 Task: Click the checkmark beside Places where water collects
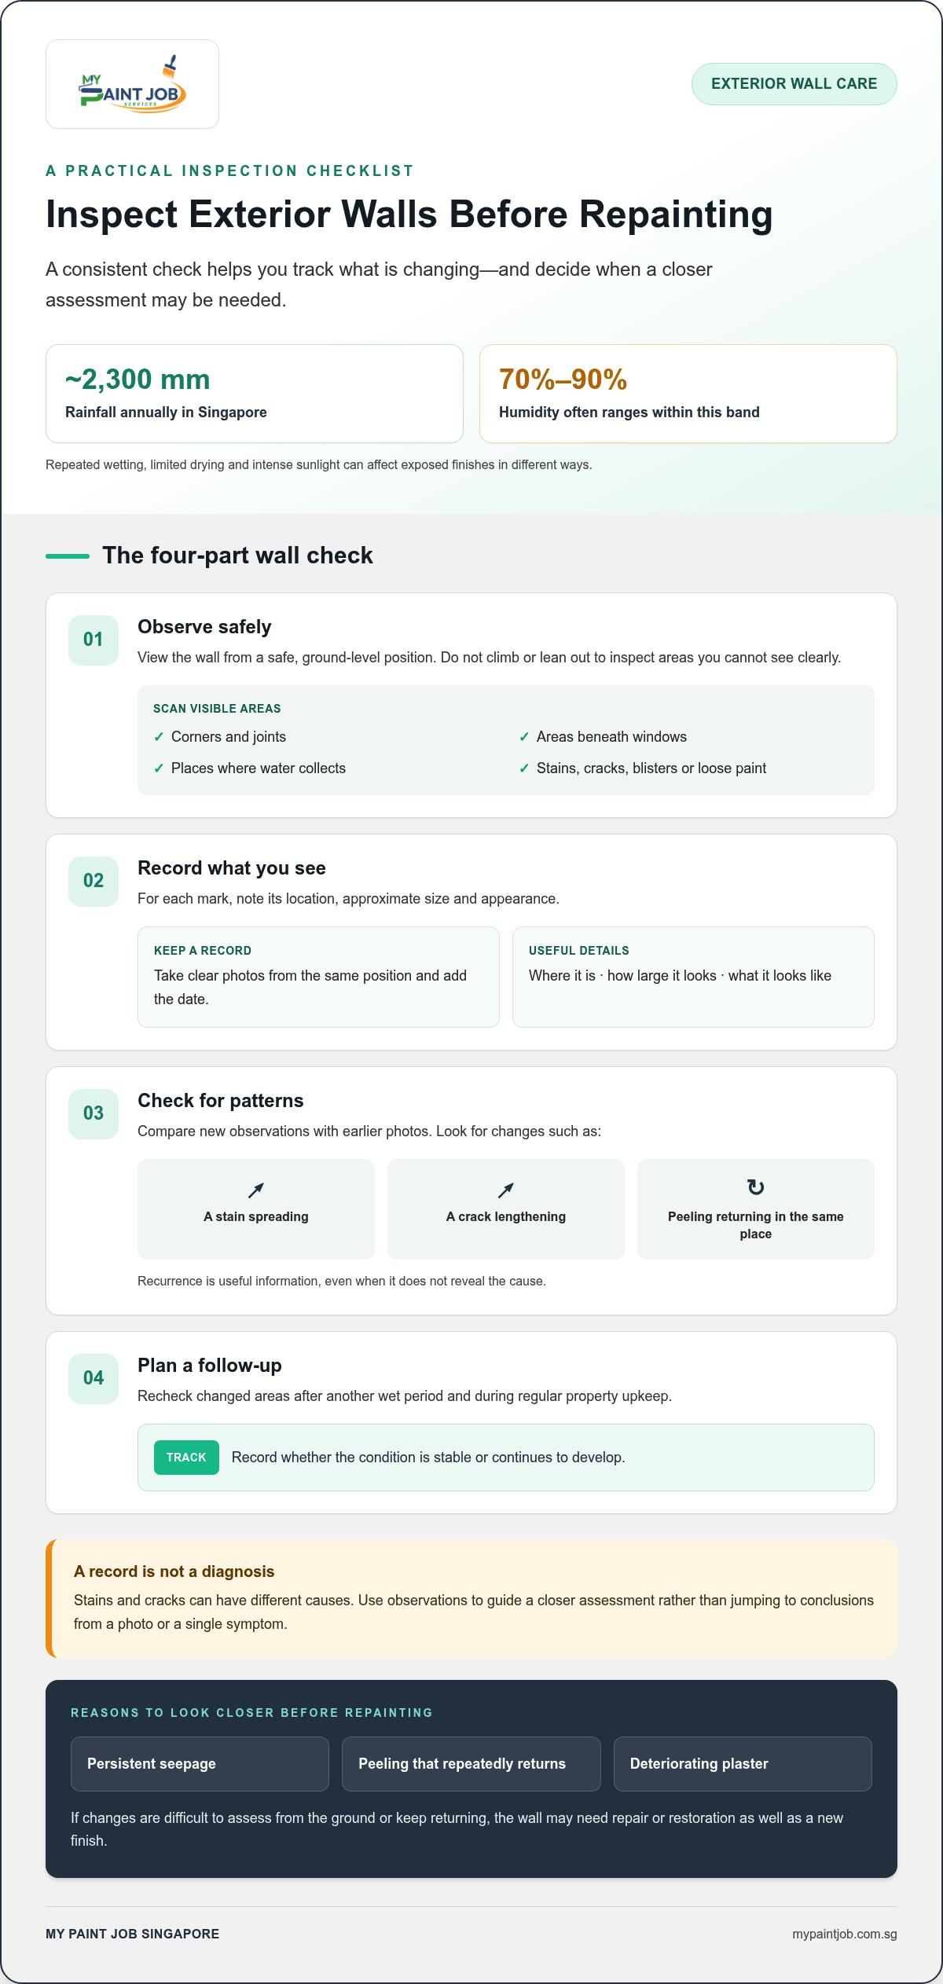(159, 768)
